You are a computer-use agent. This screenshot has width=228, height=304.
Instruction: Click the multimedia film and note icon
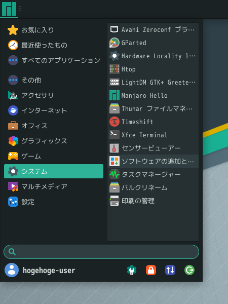pyautogui.click(x=13, y=186)
